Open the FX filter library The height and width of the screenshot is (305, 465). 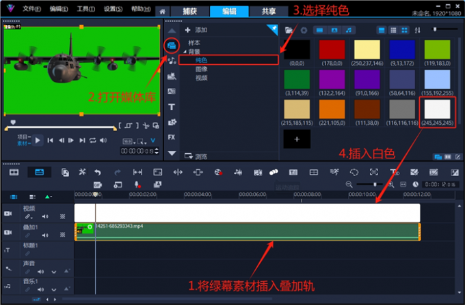click(x=172, y=137)
